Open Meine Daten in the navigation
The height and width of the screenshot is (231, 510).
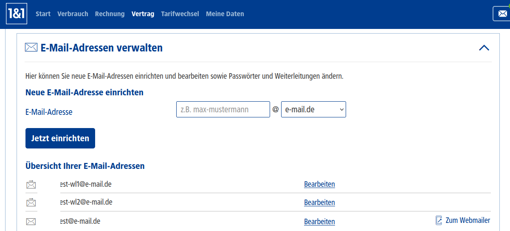point(225,14)
